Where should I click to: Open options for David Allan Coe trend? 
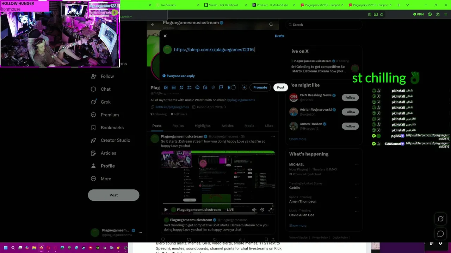click(x=357, y=211)
